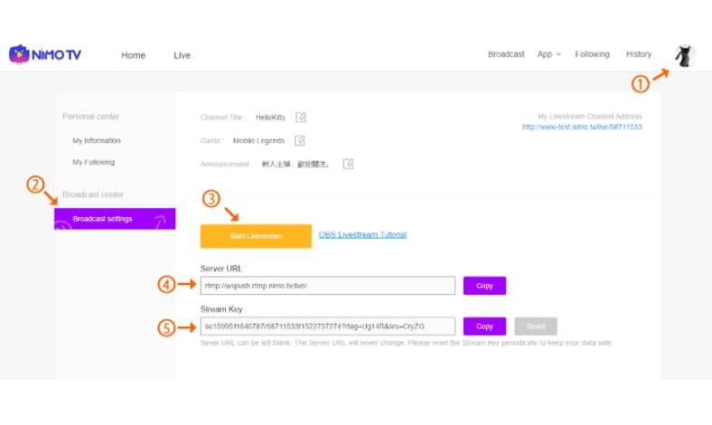This screenshot has height=425, width=712.
Task: Select Broadcast settings in sidebar
Action: 115,219
